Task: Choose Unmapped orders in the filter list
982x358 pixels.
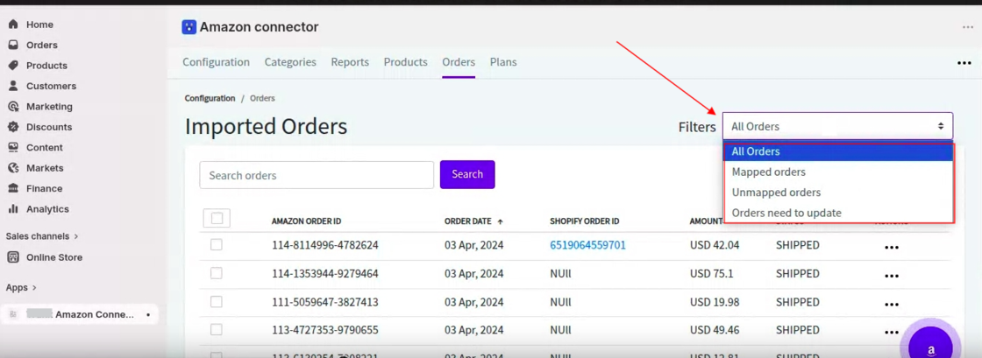Action: 838,193
